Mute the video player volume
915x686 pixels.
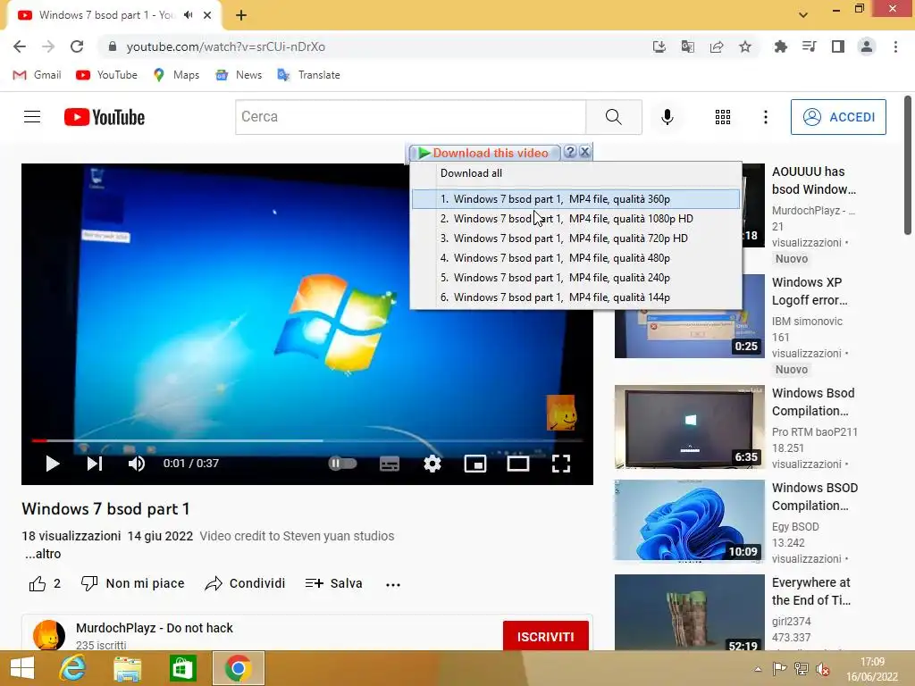(137, 464)
